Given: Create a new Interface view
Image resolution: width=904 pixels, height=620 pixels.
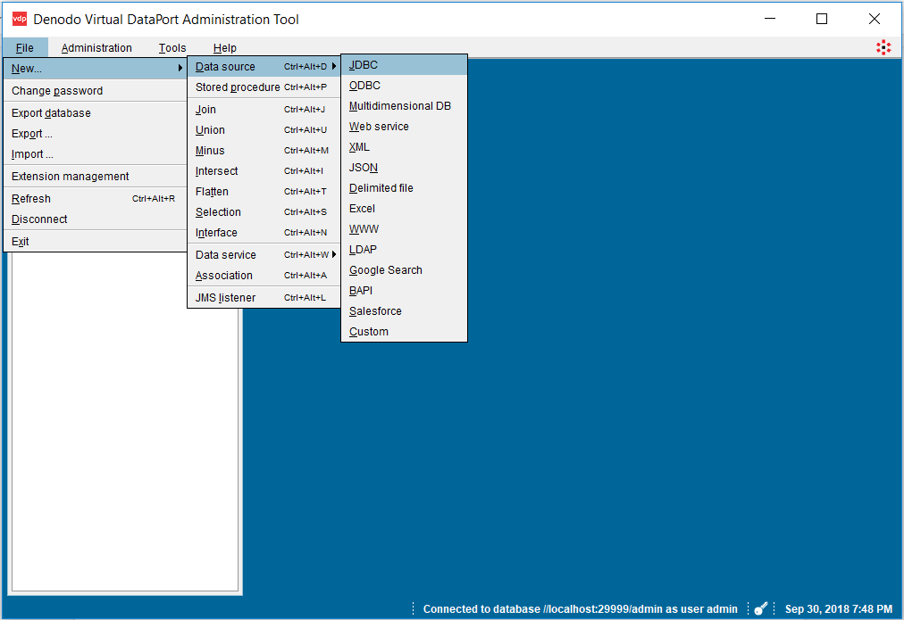Looking at the screenshot, I should (x=264, y=233).
